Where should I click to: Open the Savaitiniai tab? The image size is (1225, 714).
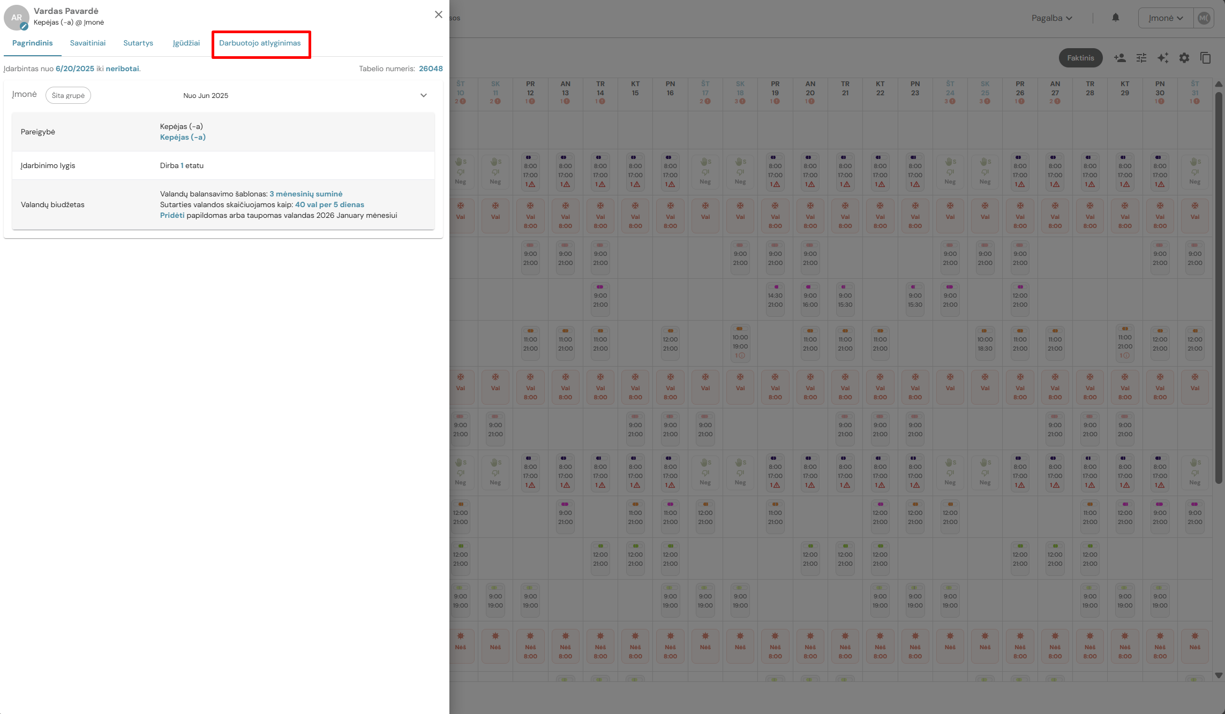88,43
